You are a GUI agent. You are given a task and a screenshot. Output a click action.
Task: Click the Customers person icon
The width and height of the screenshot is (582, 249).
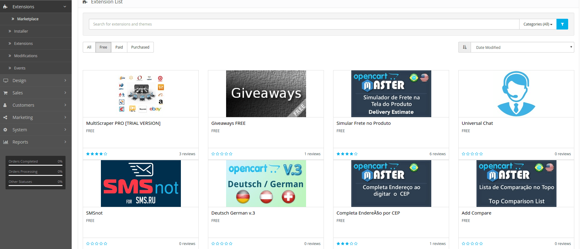point(5,105)
